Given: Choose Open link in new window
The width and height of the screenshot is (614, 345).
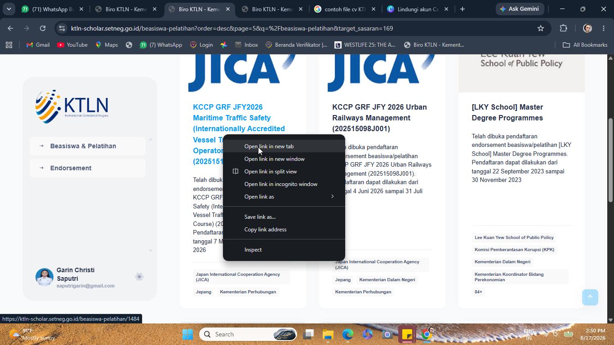Looking at the screenshot, I should 284,159.
